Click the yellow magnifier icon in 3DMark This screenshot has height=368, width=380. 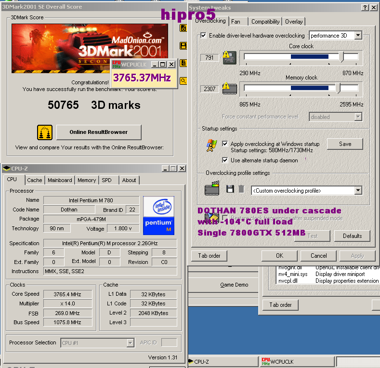click(x=183, y=81)
